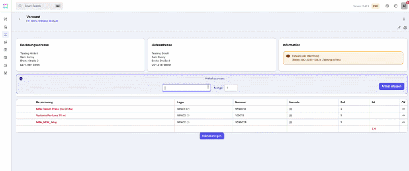
Task: Open the user avatar menu
Action: tap(404, 6)
